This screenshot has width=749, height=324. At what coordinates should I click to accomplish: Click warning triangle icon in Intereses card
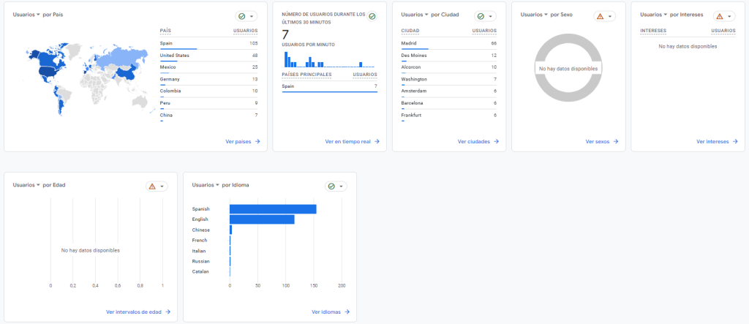(719, 16)
